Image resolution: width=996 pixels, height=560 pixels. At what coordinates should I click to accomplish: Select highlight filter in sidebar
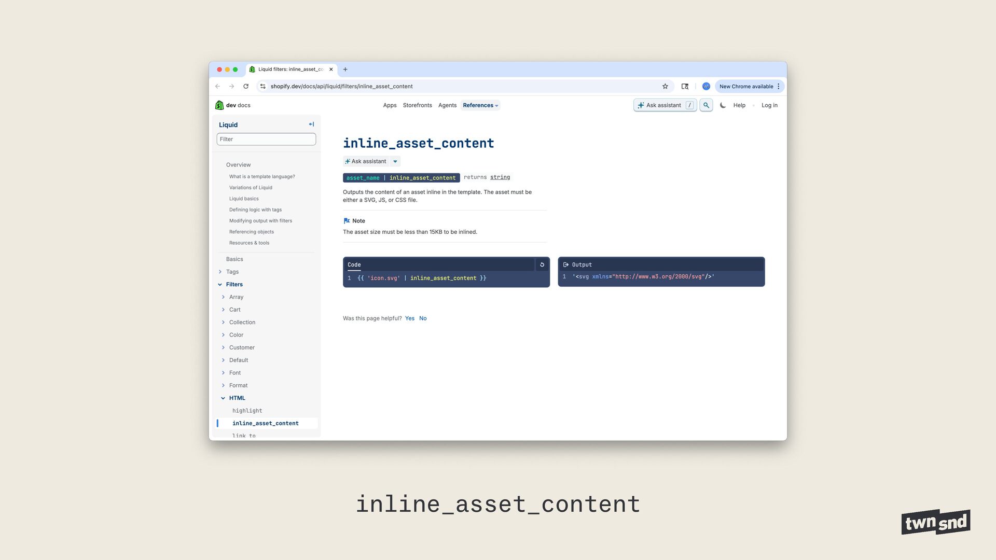[247, 411]
